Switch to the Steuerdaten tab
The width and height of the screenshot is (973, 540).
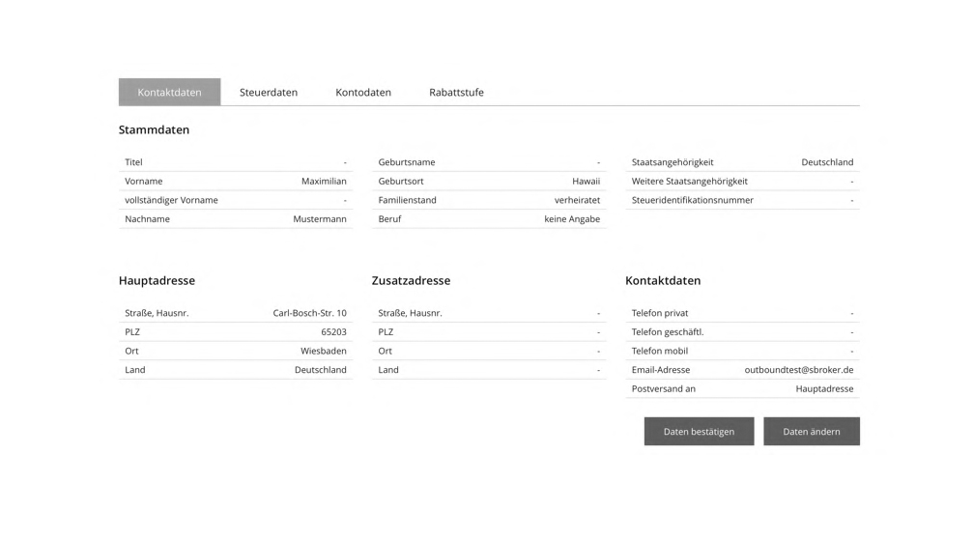[269, 92]
